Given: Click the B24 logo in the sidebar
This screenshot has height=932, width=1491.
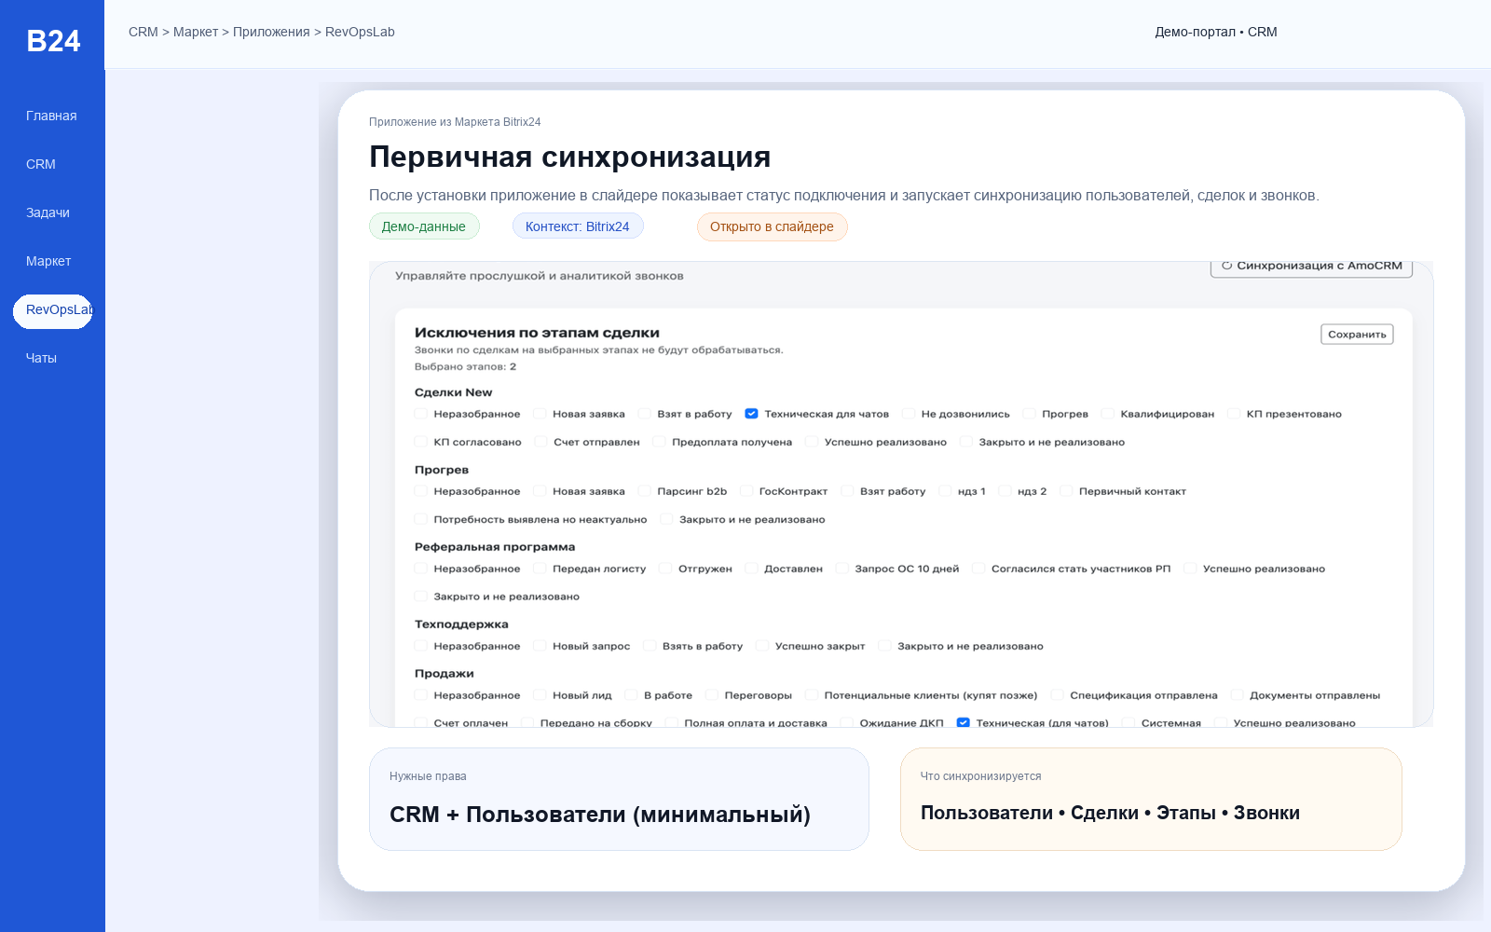Looking at the screenshot, I should click(53, 41).
